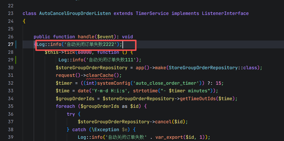Screen dimensions: 284x141
Task: Click the 'public' keyword on line 26
Action: [x=42, y=37]
